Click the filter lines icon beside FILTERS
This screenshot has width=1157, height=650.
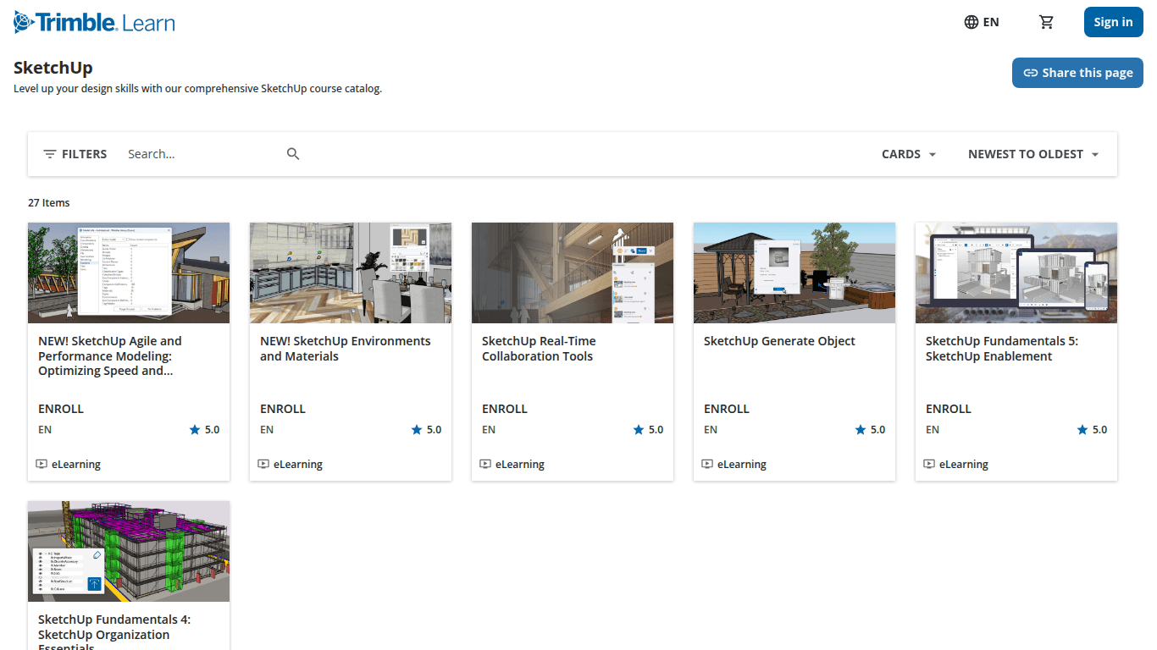50,154
